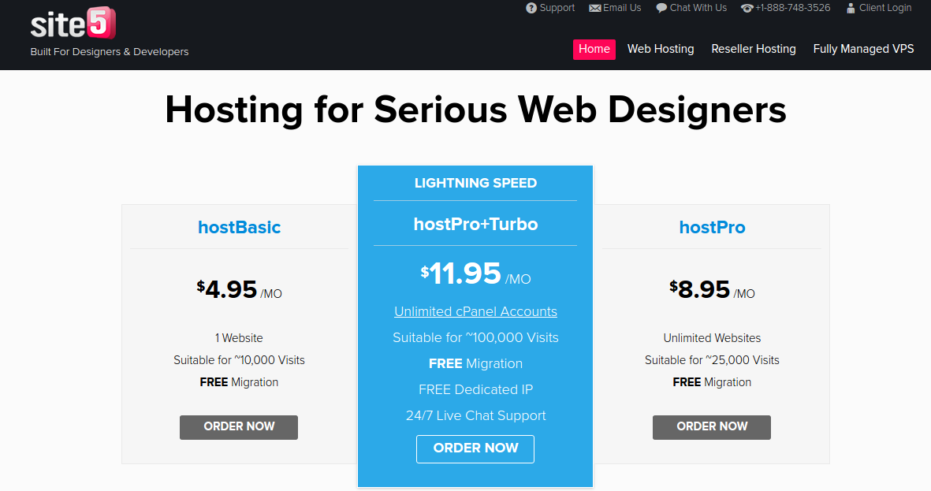
Task: Click the Email Us envelope icon
Action: tap(594, 8)
